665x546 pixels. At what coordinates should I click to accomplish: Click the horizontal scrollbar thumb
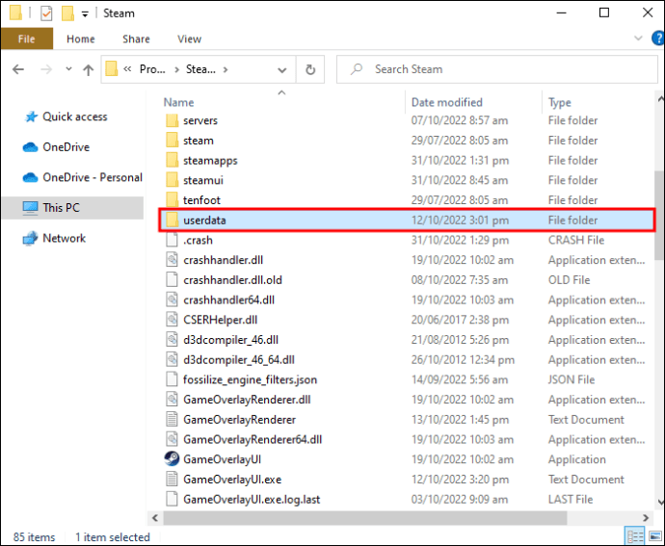(x=365, y=518)
